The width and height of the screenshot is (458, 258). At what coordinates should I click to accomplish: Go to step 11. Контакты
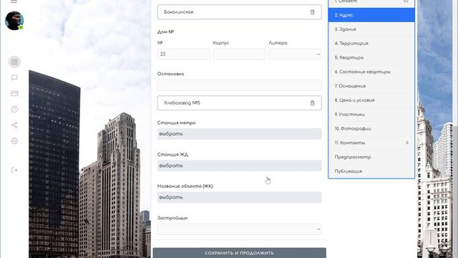[x=371, y=143]
